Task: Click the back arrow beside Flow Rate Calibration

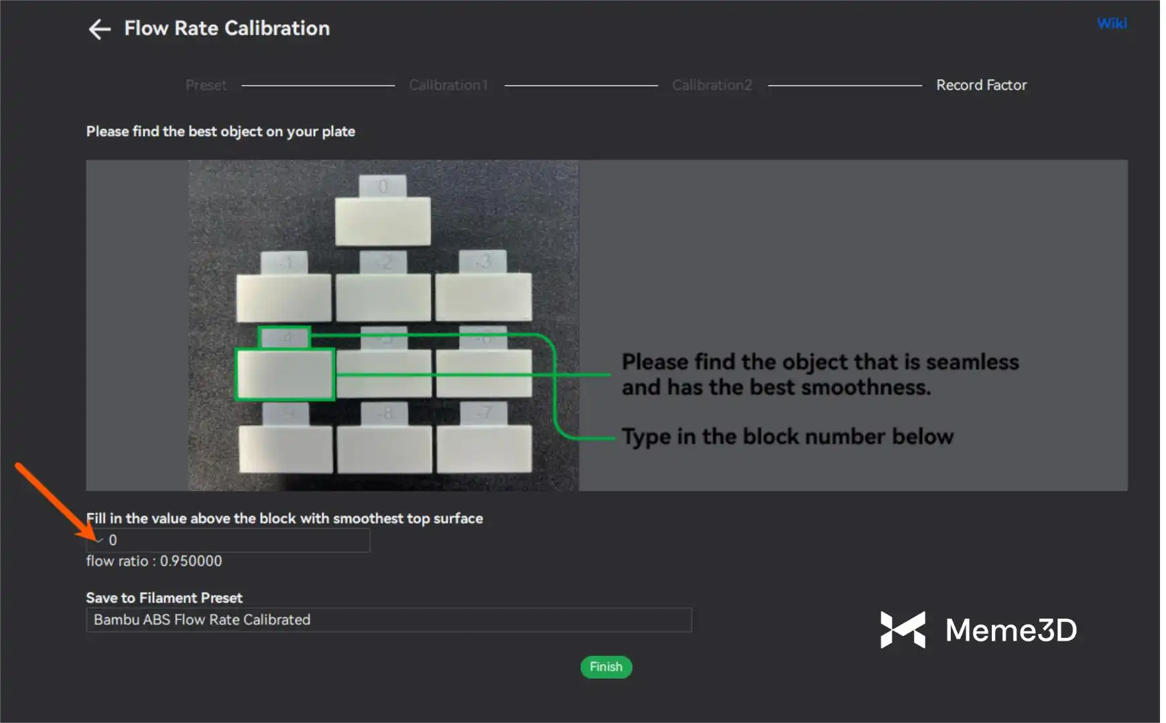Action: 99,29
